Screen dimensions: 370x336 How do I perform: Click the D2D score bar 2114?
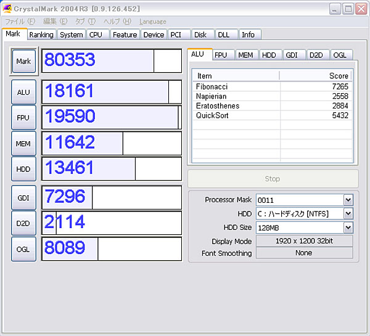(112, 223)
